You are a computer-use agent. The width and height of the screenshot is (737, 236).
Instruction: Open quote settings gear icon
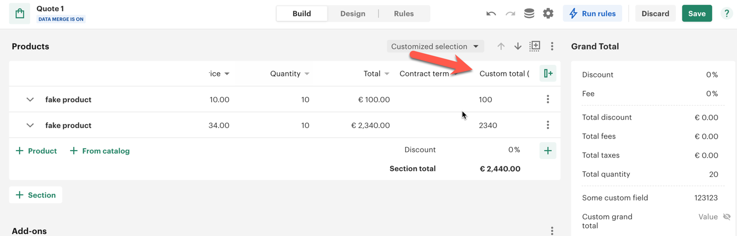548,14
